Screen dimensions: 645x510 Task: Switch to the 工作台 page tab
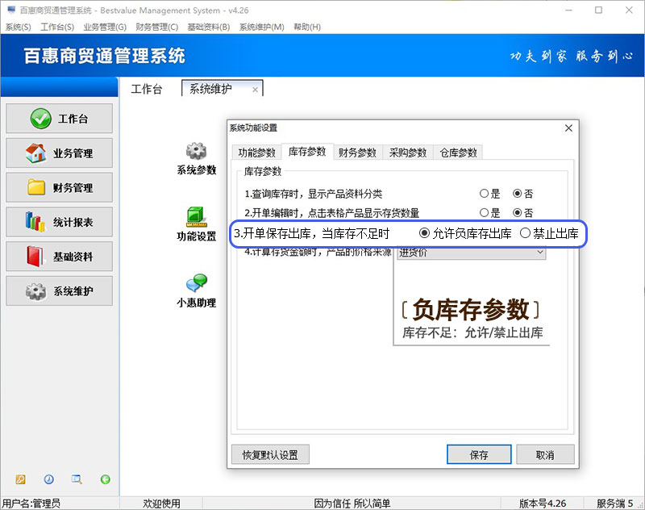coord(147,89)
